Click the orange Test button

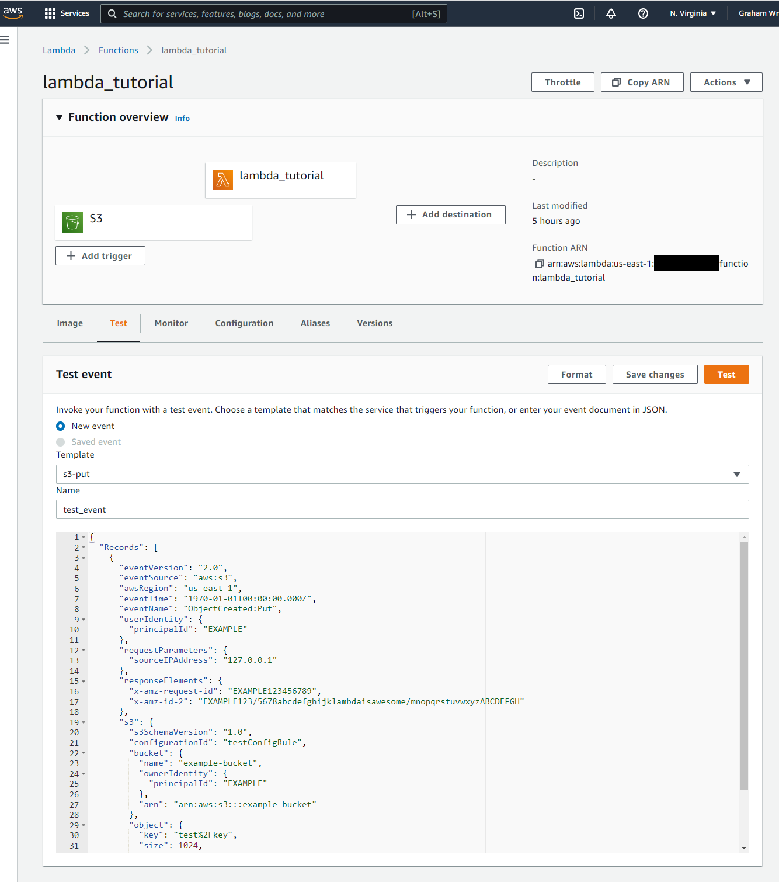click(x=726, y=375)
